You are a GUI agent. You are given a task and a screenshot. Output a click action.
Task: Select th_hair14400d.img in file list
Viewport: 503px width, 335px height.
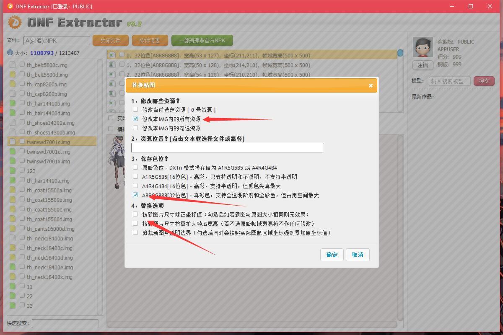coord(48,113)
